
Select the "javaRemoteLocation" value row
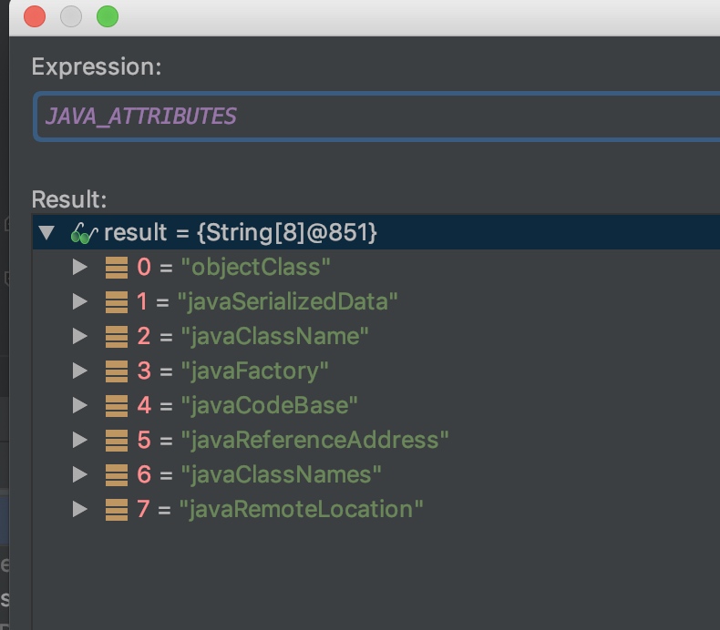coord(302,510)
